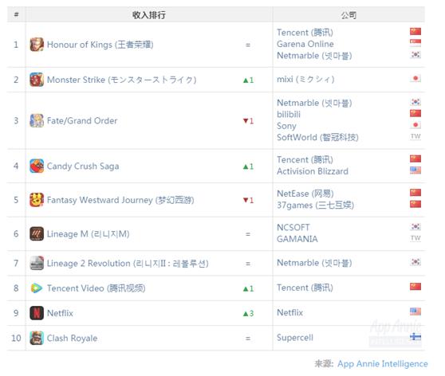This screenshot has height=376, width=445.
Task: Open the NCSOFT company link
Action: point(293,227)
